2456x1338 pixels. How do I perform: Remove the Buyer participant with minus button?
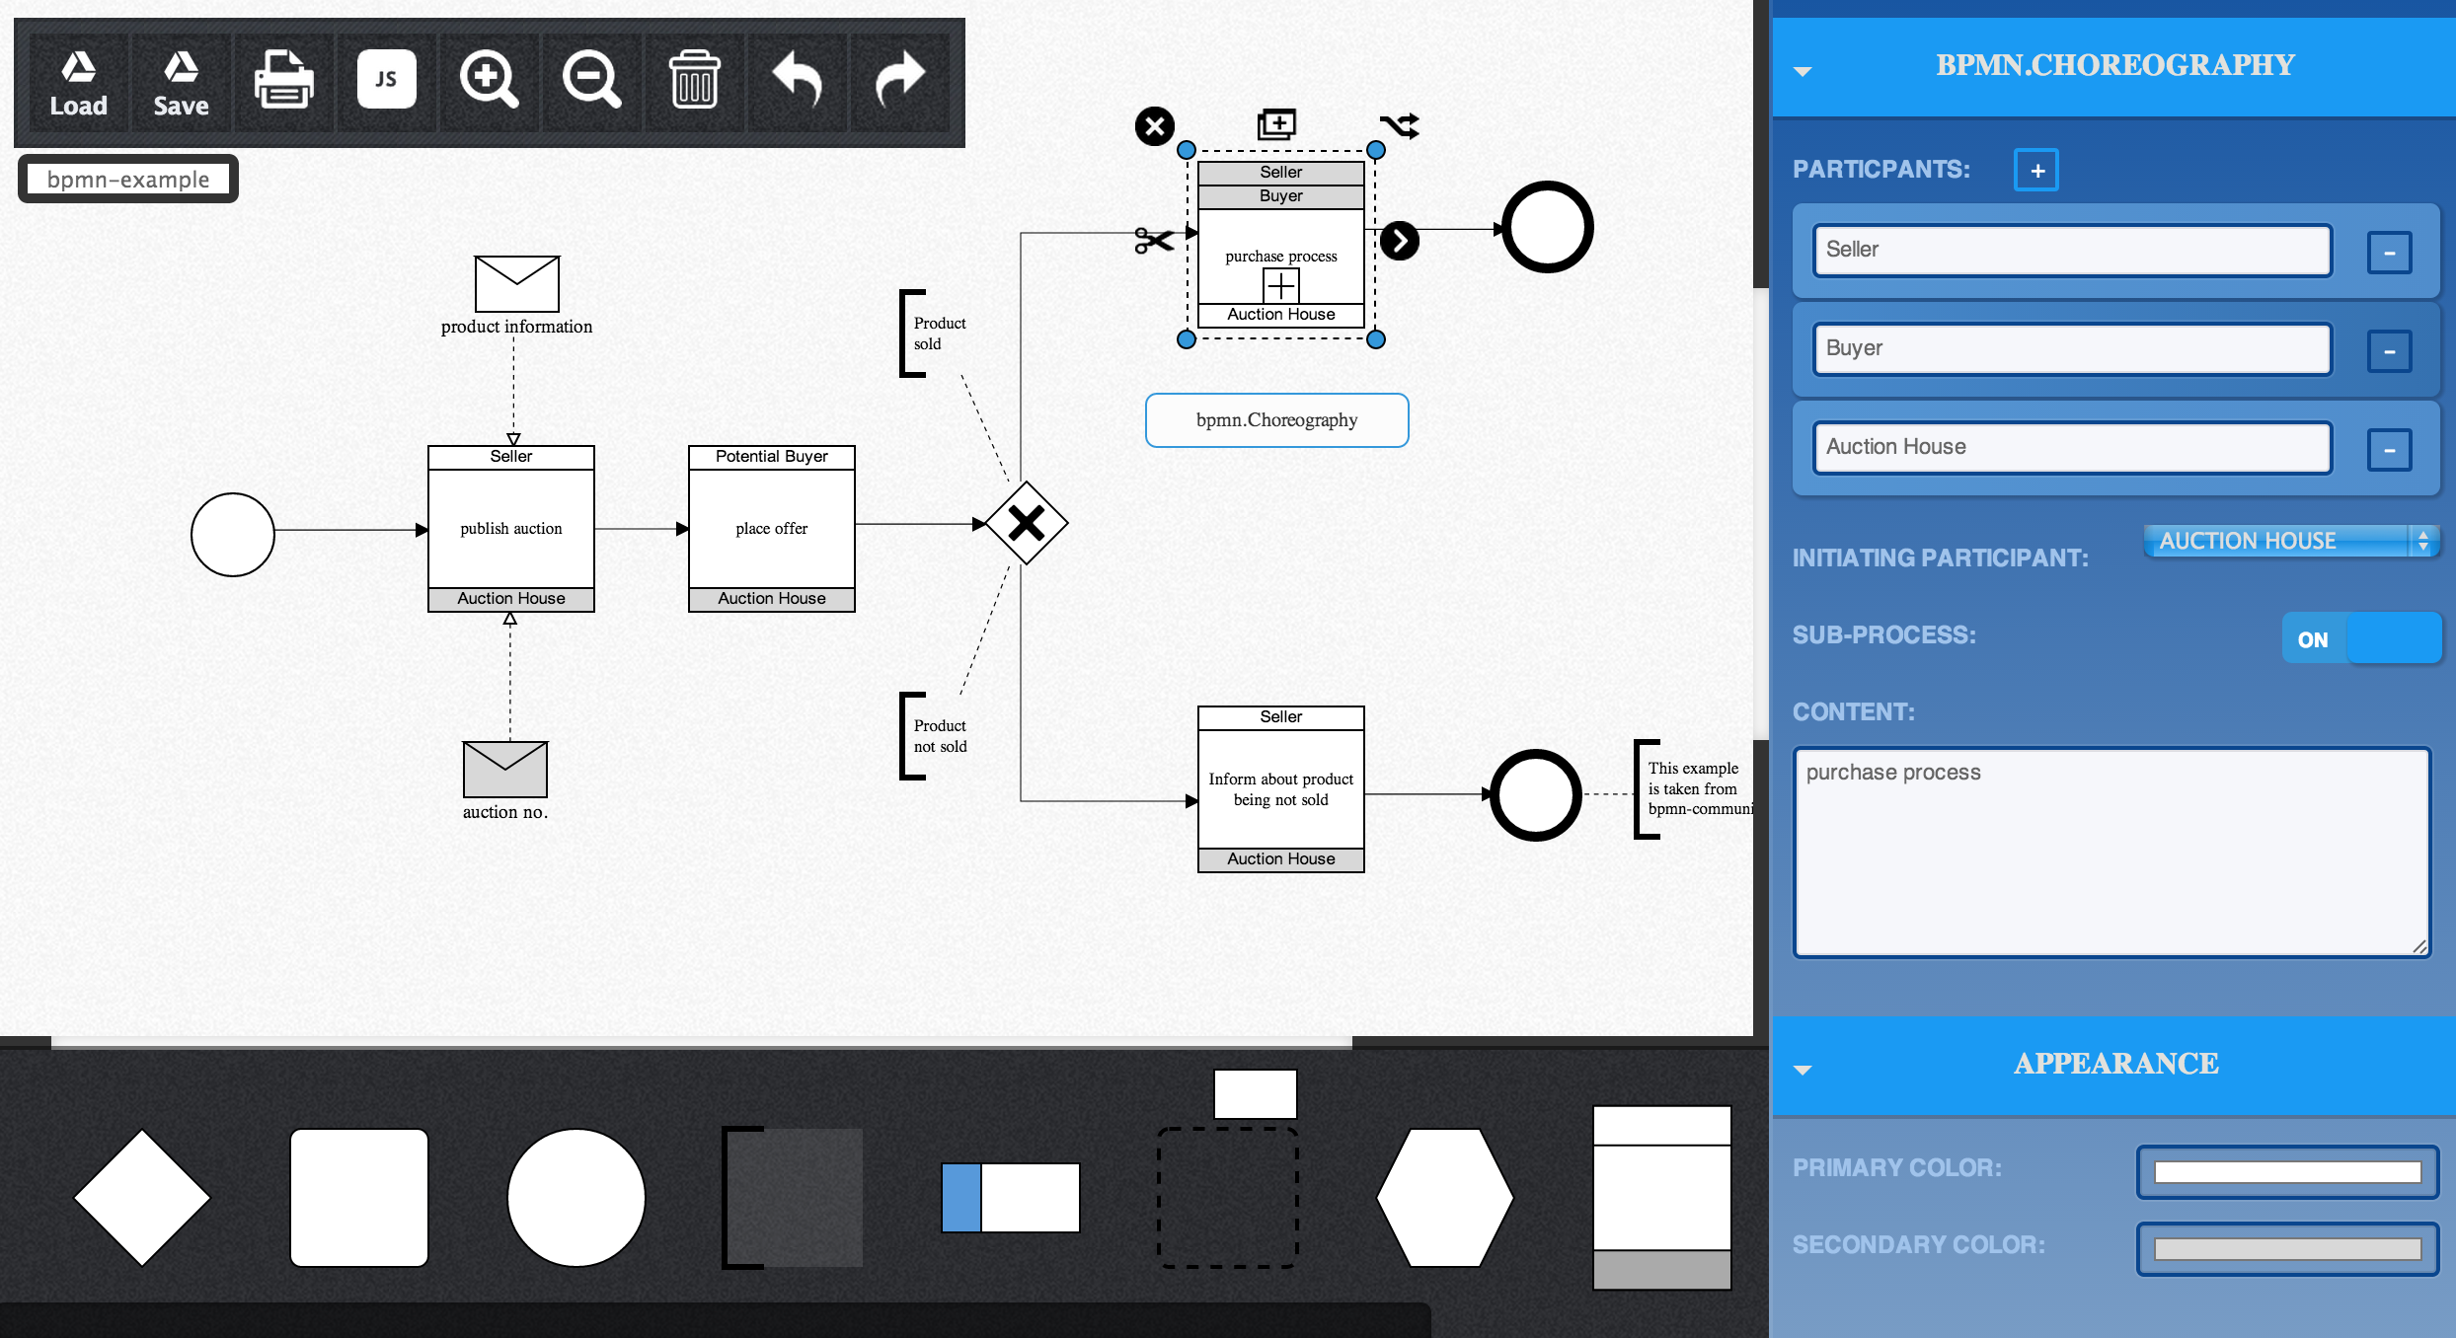coord(2389,351)
